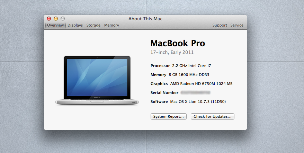Click the MacBook Pro laptop image
This screenshot has width=304, height=153.
click(97, 80)
